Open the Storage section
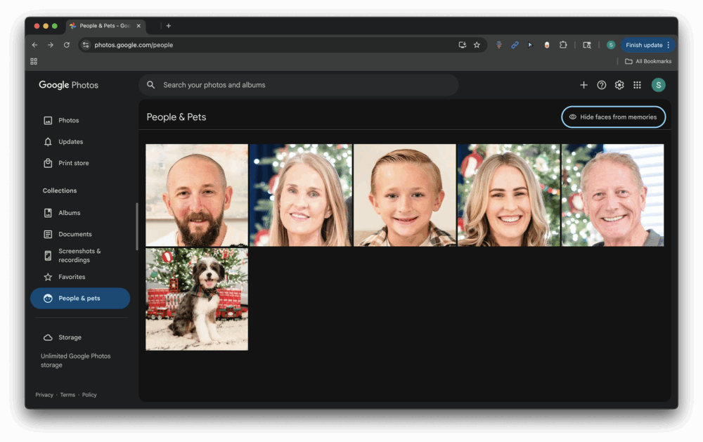Viewport: 703px width, 442px height. coord(70,337)
